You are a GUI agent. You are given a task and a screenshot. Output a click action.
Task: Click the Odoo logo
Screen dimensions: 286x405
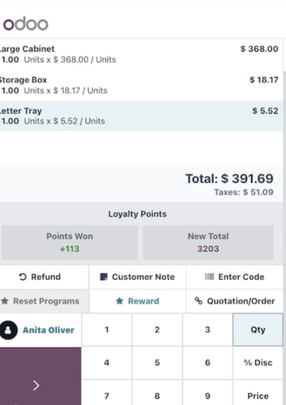pos(26,24)
